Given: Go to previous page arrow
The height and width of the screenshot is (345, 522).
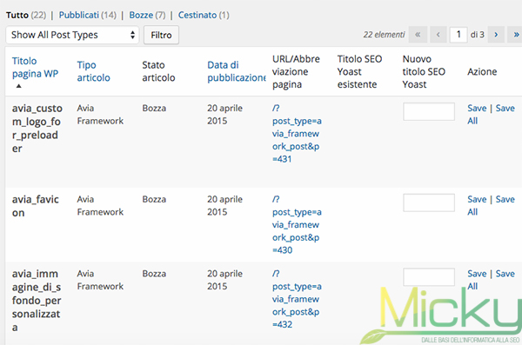Looking at the screenshot, I should click(438, 35).
